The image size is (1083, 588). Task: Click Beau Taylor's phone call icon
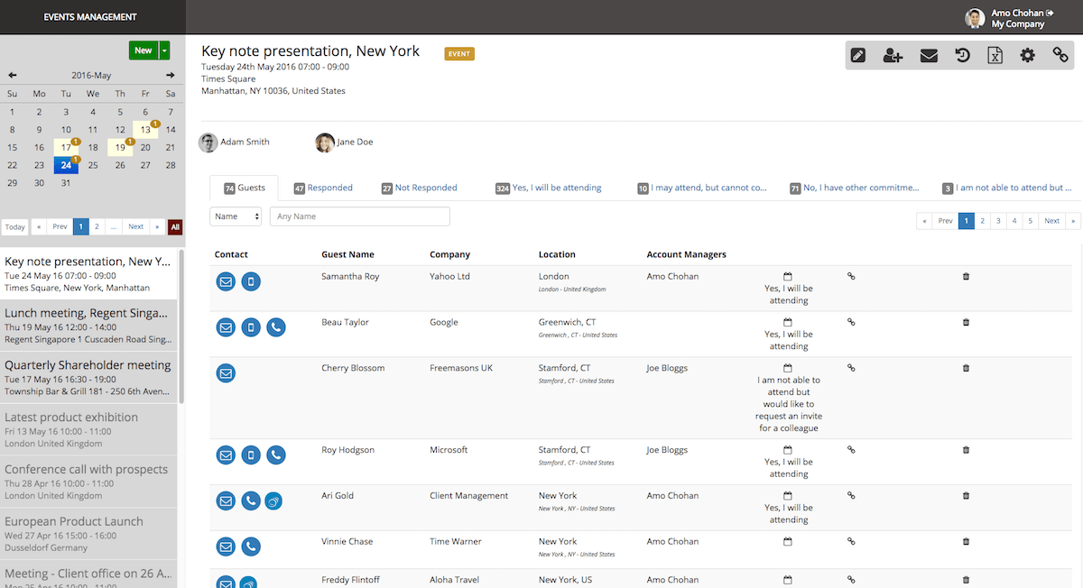click(276, 327)
